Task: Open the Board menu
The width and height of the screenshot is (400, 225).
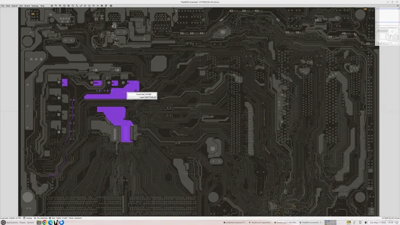Action: pos(27,6)
